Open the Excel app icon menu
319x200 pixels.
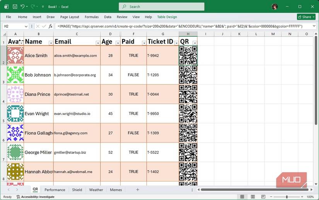(x=7, y=7)
